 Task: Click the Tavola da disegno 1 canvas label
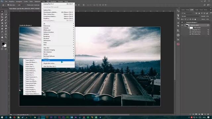click(26, 25)
